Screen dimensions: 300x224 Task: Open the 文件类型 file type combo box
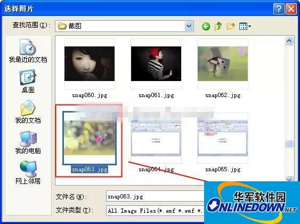coord(155,211)
